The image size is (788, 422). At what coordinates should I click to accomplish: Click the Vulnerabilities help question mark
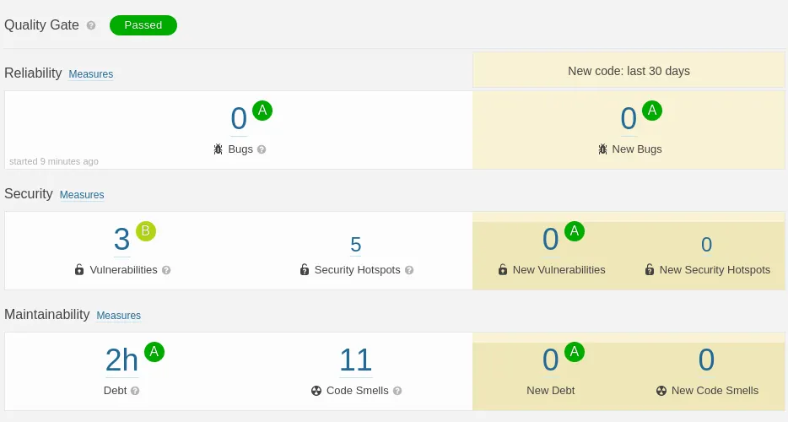pos(166,270)
